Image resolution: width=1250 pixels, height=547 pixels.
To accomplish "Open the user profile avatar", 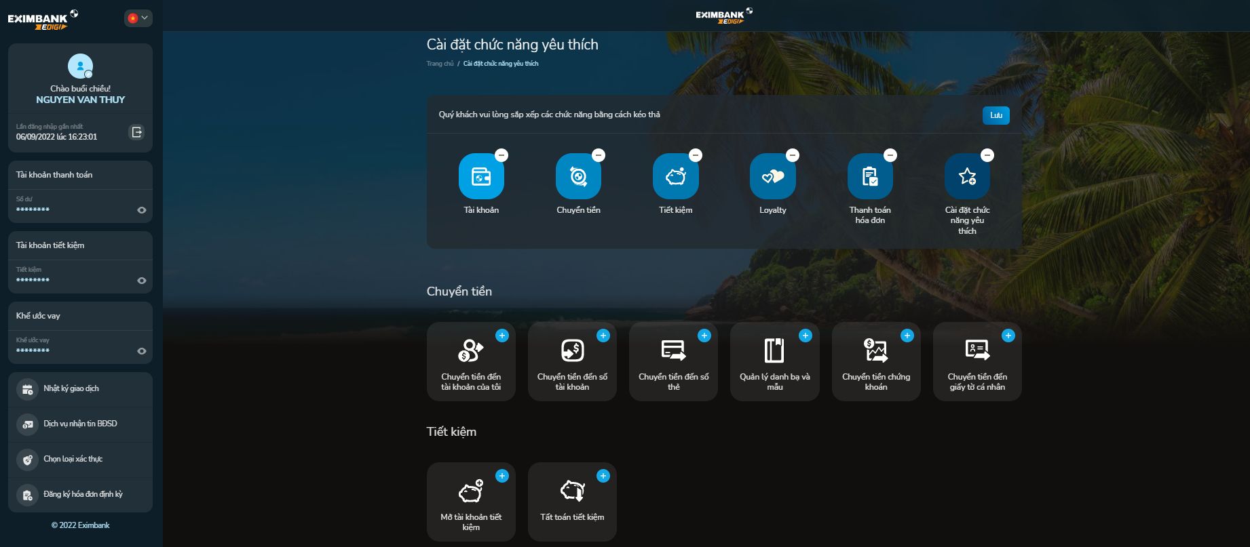I will coord(80,66).
